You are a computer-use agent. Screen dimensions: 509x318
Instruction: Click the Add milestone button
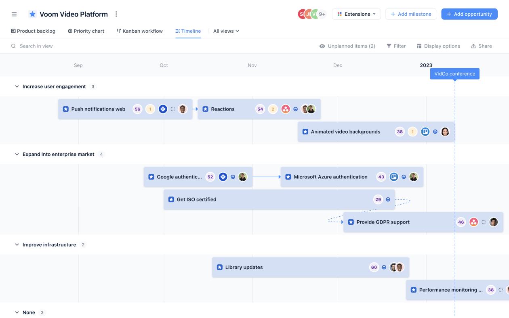411,14
